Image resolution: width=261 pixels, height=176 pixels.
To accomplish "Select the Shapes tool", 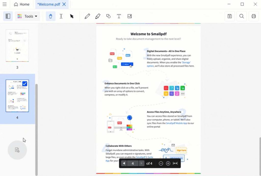I will pos(108,16).
